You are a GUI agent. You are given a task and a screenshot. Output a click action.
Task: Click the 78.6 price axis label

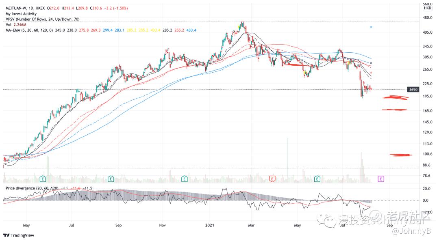tap(426, 176)
